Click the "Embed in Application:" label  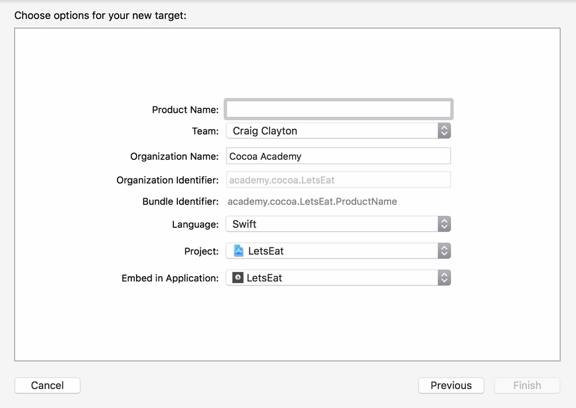pos(170,278)
